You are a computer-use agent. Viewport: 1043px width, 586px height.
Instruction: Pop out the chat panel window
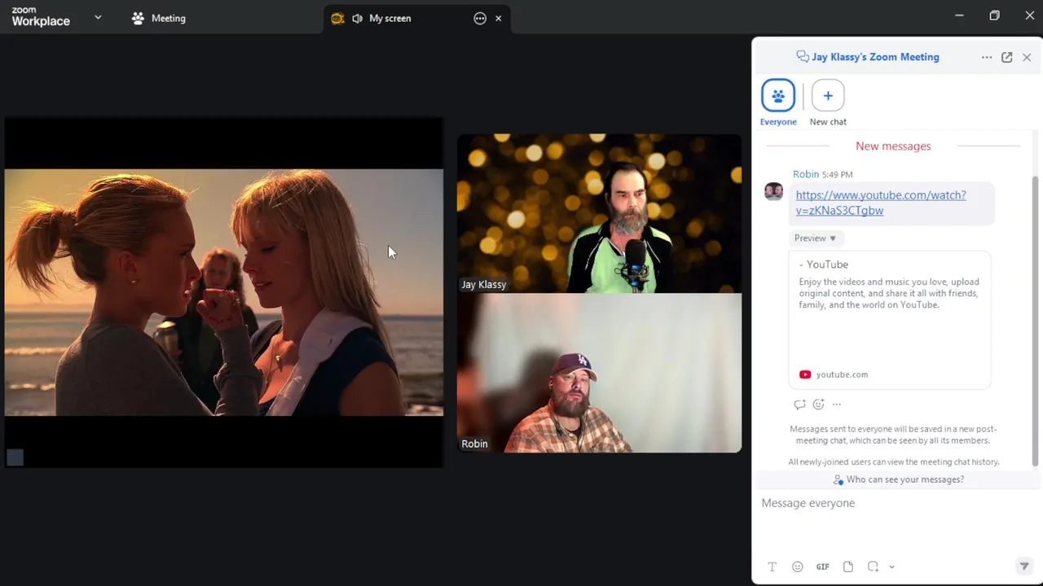coord(1007,57)
